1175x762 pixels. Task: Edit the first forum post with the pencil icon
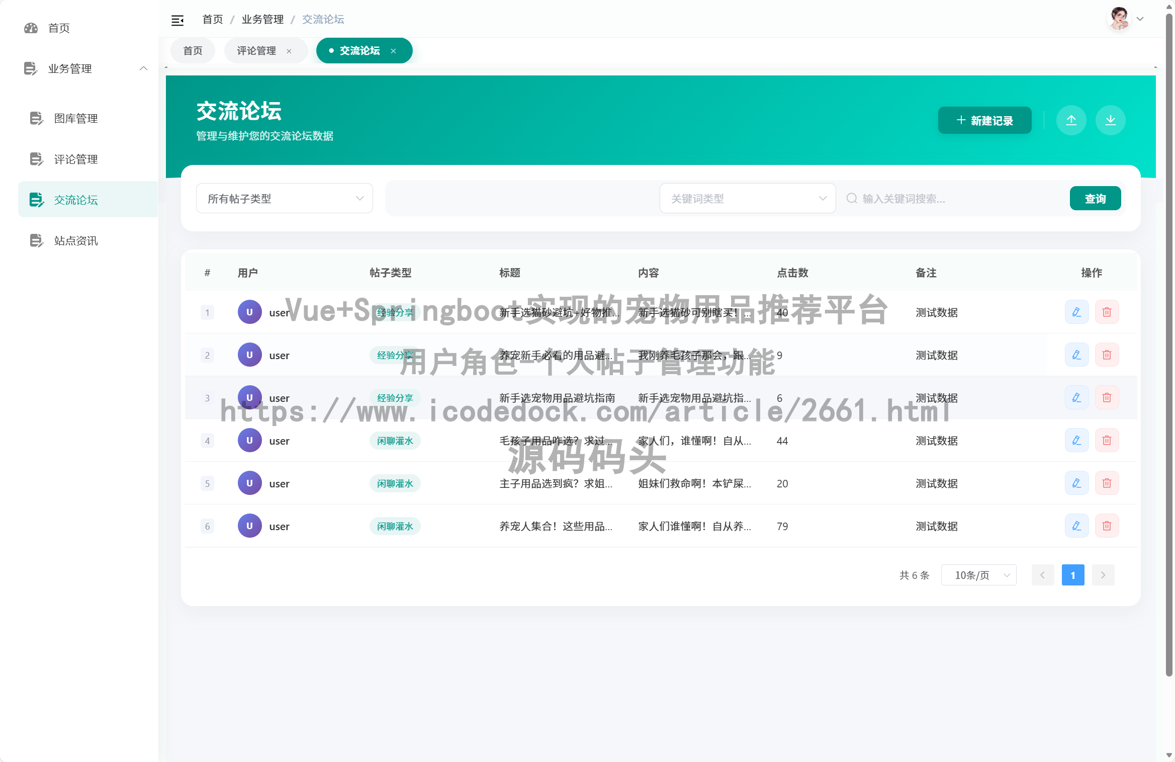coord(1076,312)
